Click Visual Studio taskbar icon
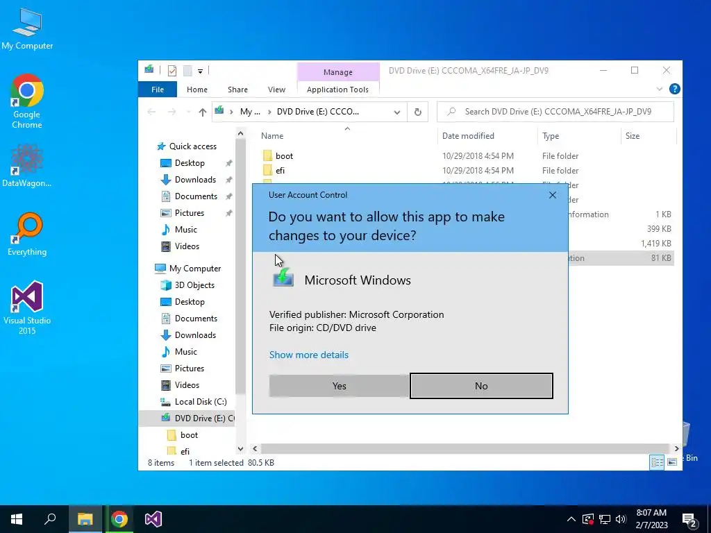 [153, 519]
